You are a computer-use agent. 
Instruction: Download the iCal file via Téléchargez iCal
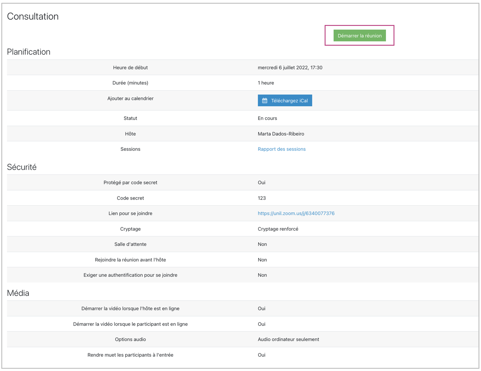point(289,101)
